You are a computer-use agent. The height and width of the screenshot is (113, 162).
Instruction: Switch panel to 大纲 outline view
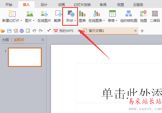click(x=5, y=40)
